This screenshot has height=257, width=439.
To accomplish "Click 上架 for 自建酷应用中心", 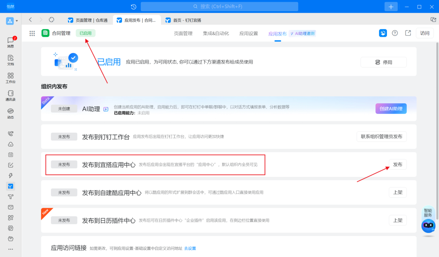I will pyautogui.click(x=398, y=192).
